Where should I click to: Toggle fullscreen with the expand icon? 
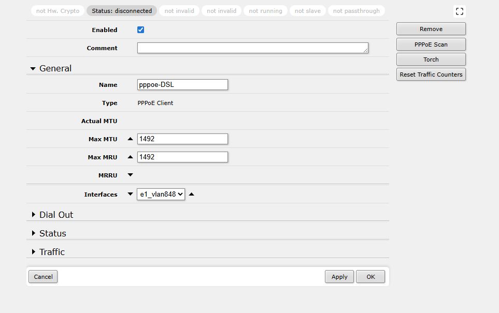(x=459, y=11)
